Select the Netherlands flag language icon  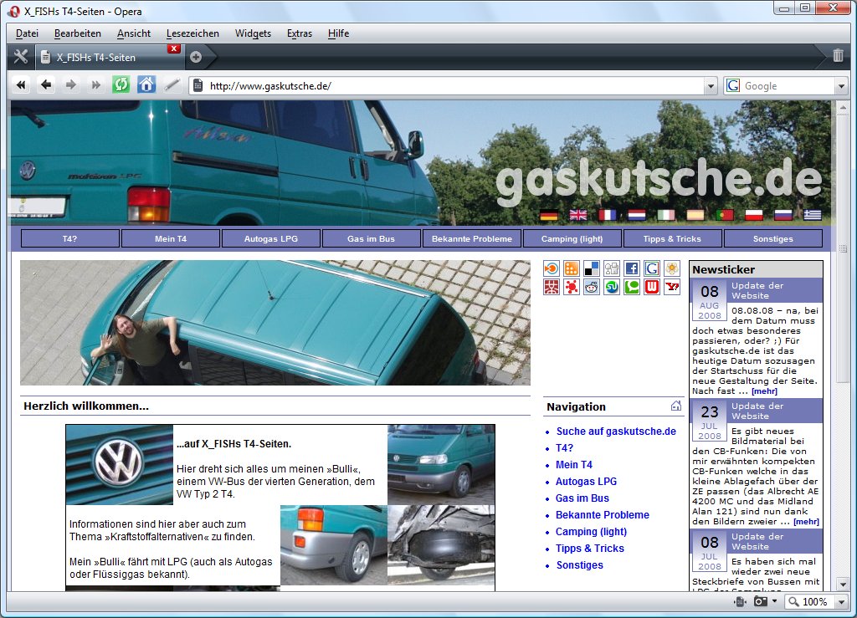[637, 215]
